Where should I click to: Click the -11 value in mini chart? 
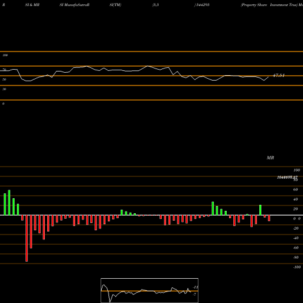point(195,287)
